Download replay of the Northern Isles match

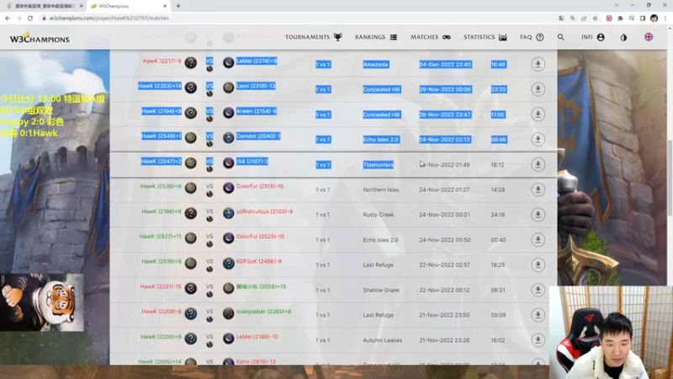pos(538,189)
